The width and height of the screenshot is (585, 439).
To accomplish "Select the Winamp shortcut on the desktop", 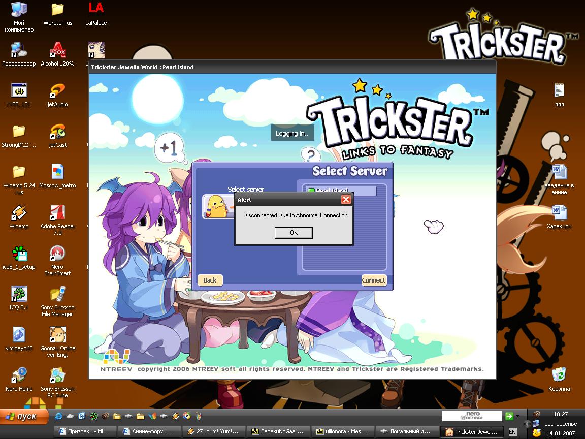I will (19, 217).
